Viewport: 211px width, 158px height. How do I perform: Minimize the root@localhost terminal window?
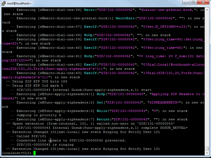tap(186, 2)
